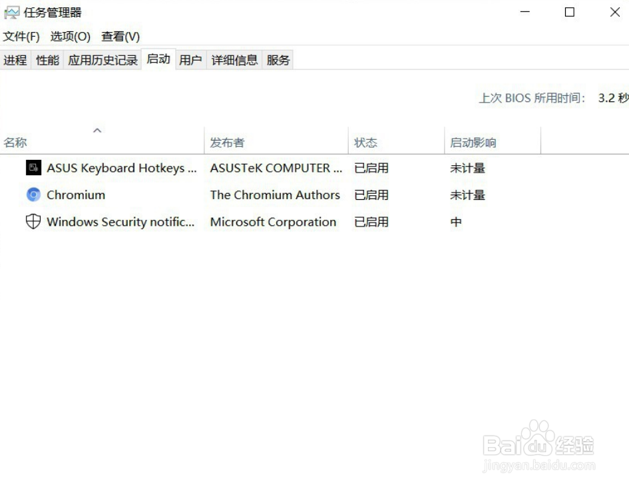This screenshot has height=487, width=629.
Task: Sort by the 名称 column header
Action: [102, 140]
